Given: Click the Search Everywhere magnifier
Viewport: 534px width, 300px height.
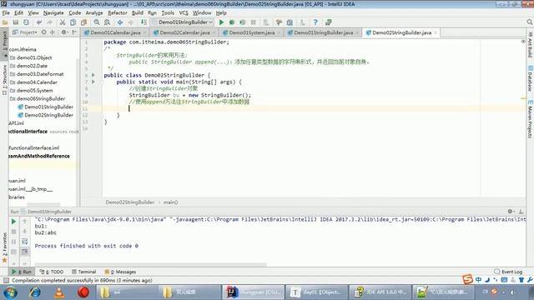Looking at the screenshot, I should (530, 22).
